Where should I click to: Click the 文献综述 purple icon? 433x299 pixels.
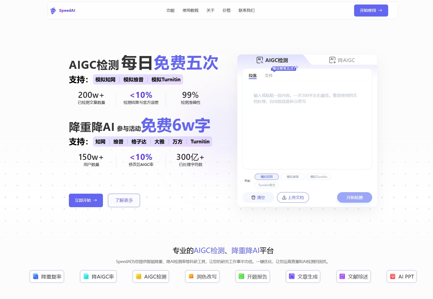342,276
